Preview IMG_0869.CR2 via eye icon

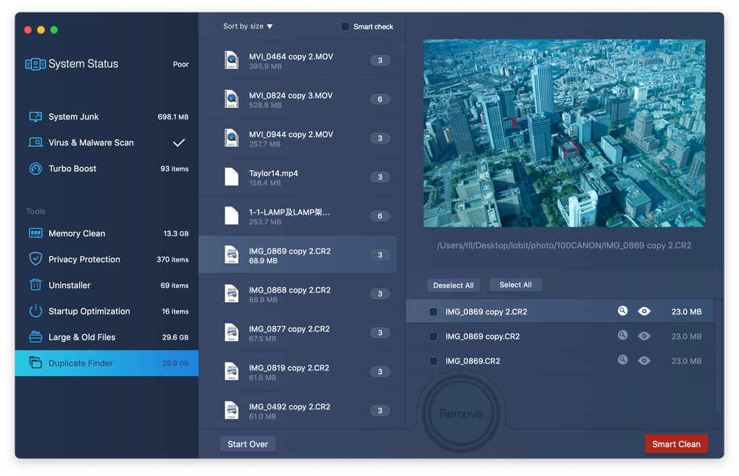pyautogui.click(x=644, y=361)
